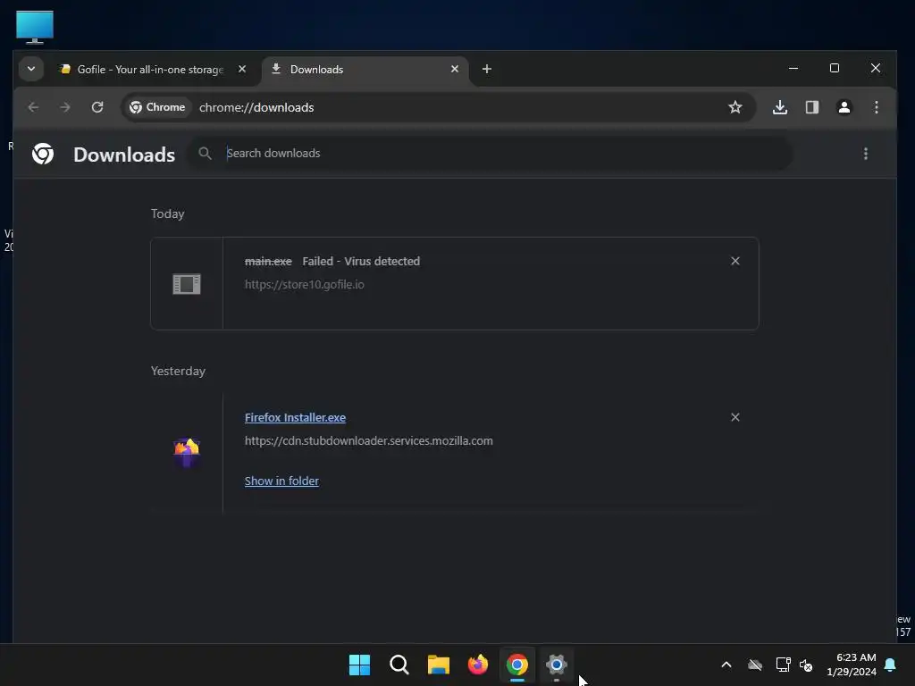The image size is (915, 686).
Task: Open Windows Search from taskbar
Action: [399, 665]
